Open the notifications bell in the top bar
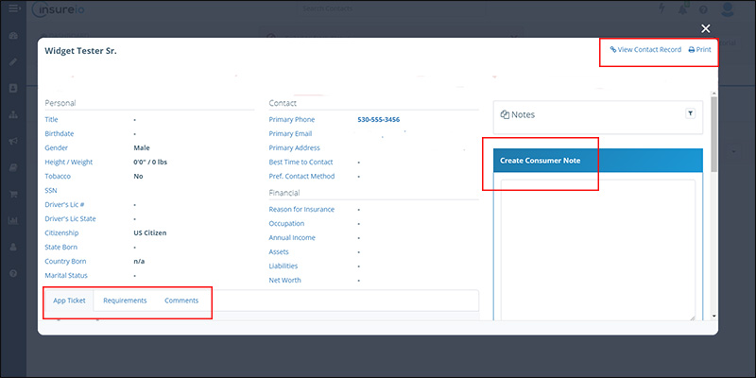Image resolution: width=756 pixels, height=378 pixels. tap(682, 9)
